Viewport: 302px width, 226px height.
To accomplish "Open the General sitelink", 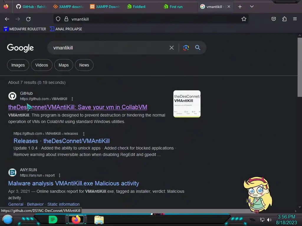I will click(x=16, y=204).
